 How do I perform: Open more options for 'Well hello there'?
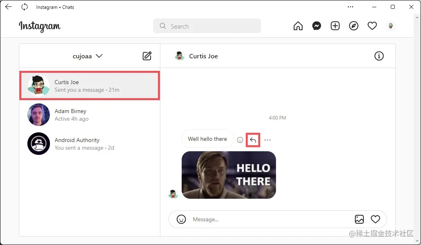(x=268, y=140)
